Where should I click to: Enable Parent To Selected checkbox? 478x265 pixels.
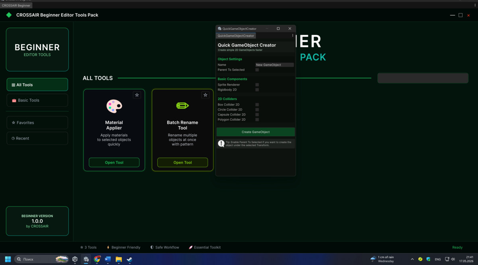point(257,70)
